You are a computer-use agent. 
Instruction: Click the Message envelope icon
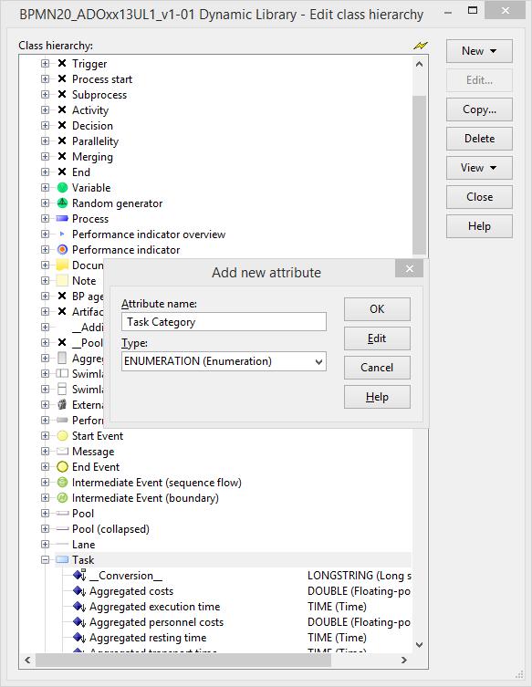(x=62, y=452)
